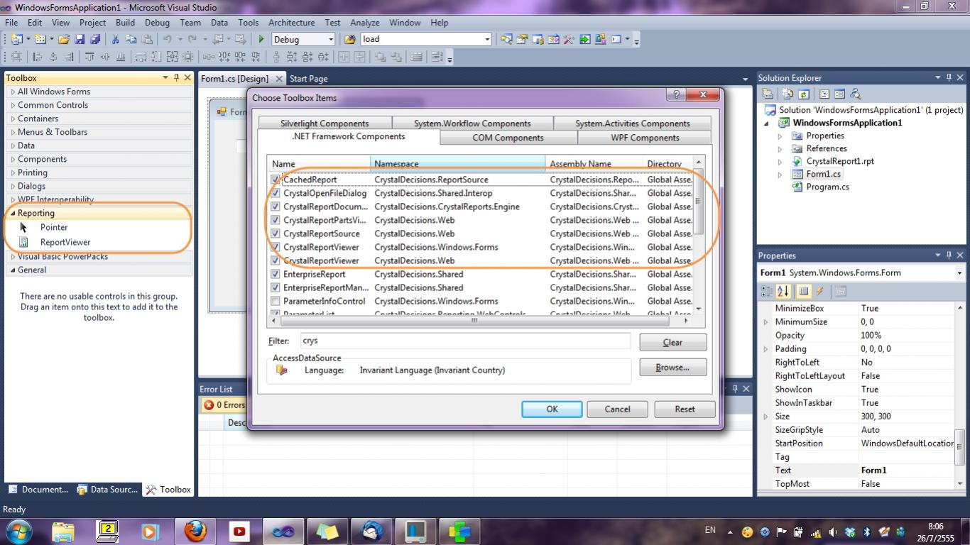Pin the Toolbox panel with pushpin icon
Screen dimensions: 970x545
point(177,77)
